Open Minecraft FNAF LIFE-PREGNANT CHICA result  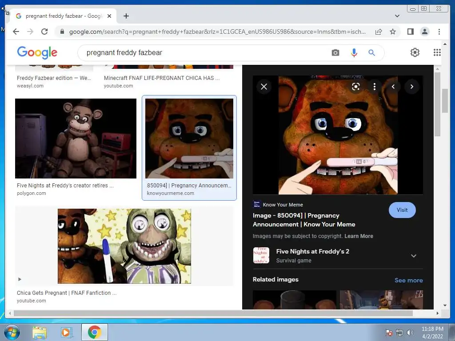162,78
